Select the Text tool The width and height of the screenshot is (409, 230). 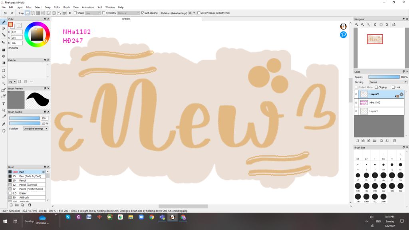coord(4,104)
